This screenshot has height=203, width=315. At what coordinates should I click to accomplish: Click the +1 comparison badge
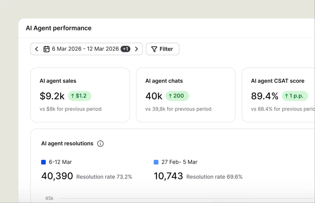125,49
